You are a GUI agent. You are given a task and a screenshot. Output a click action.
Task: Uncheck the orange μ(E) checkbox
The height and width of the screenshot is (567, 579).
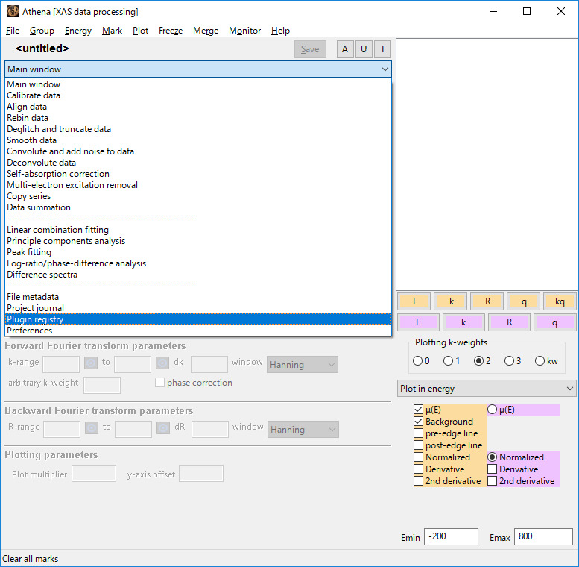pyautogui.click(x=418, y=410)
